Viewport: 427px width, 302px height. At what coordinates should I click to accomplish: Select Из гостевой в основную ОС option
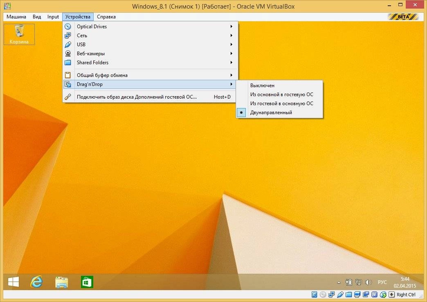coord(279,103)
